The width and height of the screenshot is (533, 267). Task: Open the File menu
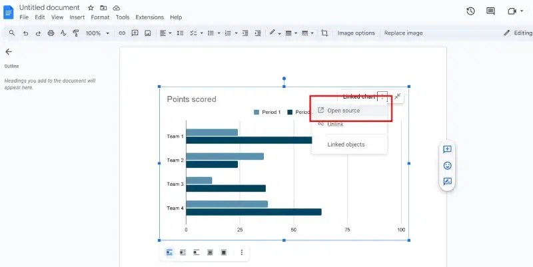[24, 17]
